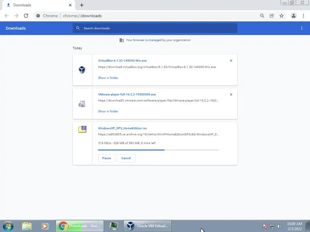Image resolution: width=310 pixels, height=232 pixels.
Task: Launch Windows Media Player from taskbar
Action: point(45,226)
